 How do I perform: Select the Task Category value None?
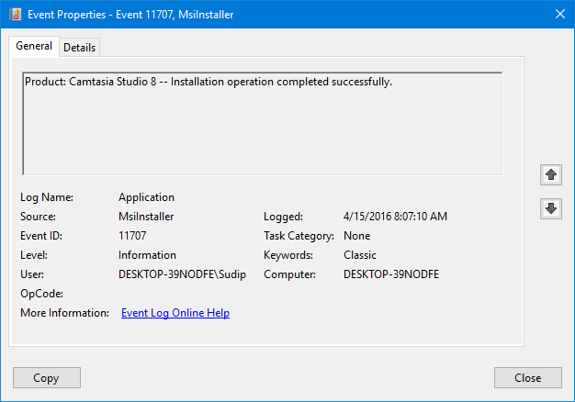356,236
